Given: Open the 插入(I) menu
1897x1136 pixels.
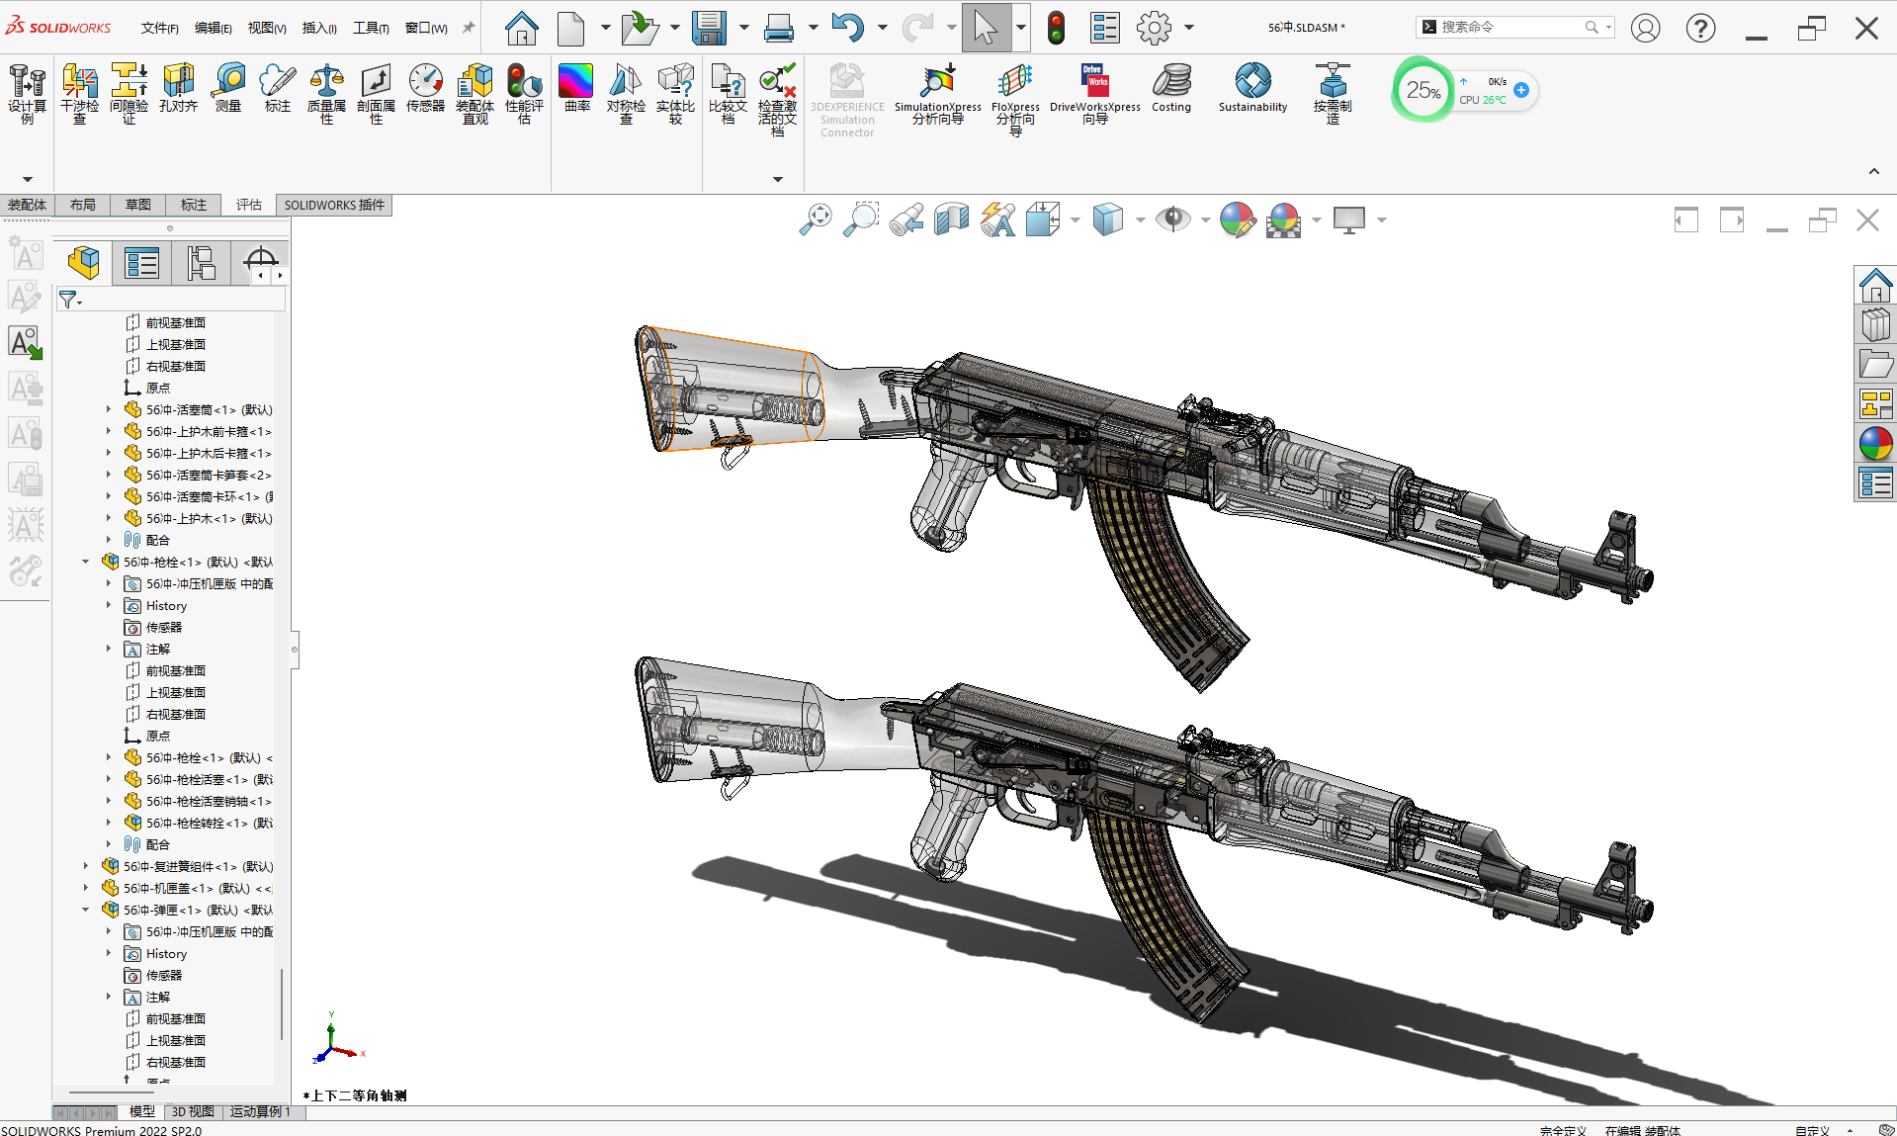Looking at the screenshot, I should 319,28.
